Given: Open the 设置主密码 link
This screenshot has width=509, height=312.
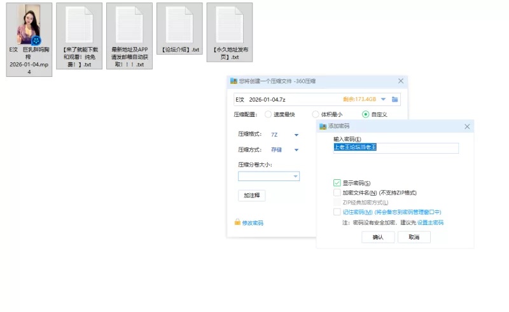Looking at the screenshot, I should [430, 223].
